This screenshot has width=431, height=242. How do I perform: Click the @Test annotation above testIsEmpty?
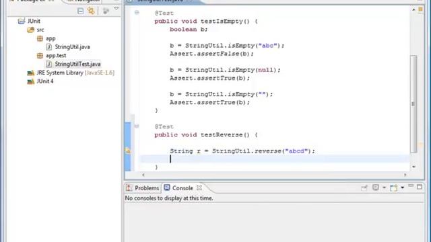coord(164,13)
